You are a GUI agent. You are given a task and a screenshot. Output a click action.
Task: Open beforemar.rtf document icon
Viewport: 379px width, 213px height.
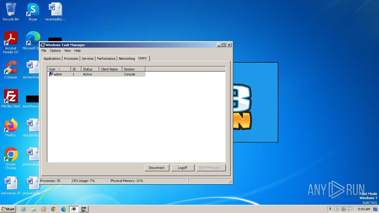coord(11,186)
